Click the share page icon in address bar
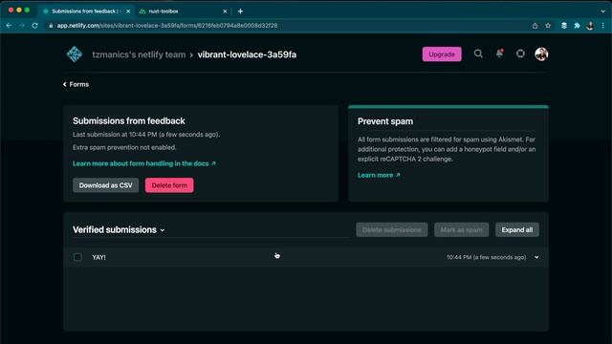This screenshot has width=612, height=344. coord(535,26)
